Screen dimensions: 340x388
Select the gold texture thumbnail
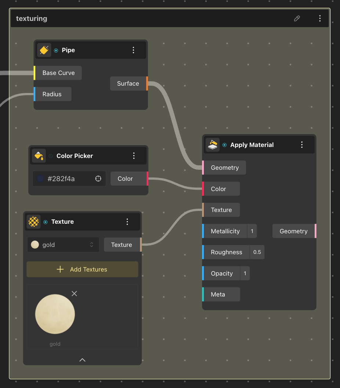click(55, 314)
